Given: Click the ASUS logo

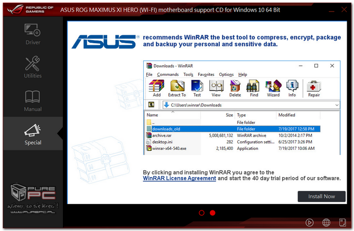Looking at the screenshot, I should pyautogui.click(x=106, y=42).
